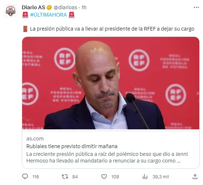Open the #ÚLTIMAHORA hashtag

(48, 15)
